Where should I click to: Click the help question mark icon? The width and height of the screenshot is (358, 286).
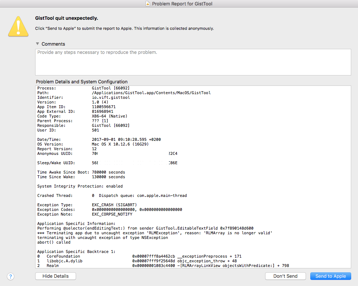pyautogui.click(x=10, y=276)
